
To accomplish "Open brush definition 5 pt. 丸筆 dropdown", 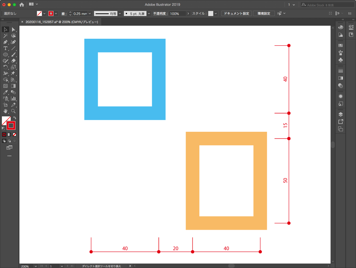I will pyautogui.click(x=149, y=14).
